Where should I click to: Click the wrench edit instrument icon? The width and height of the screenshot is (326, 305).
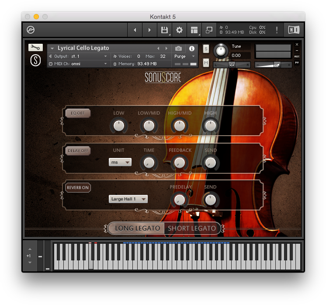(x=35, y=48)
